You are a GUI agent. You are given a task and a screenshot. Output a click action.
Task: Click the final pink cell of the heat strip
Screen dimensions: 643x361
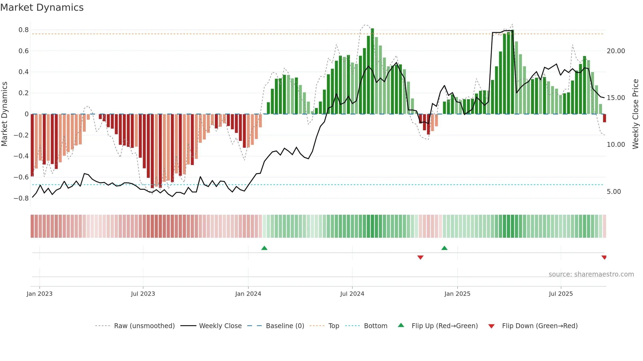[x=604, y=226]
